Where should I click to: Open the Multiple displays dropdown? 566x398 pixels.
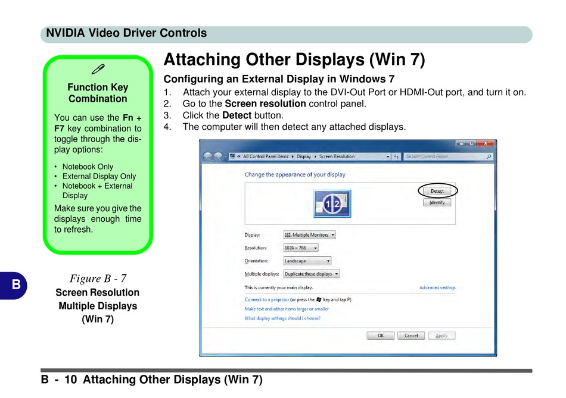[x=311, y=274]
